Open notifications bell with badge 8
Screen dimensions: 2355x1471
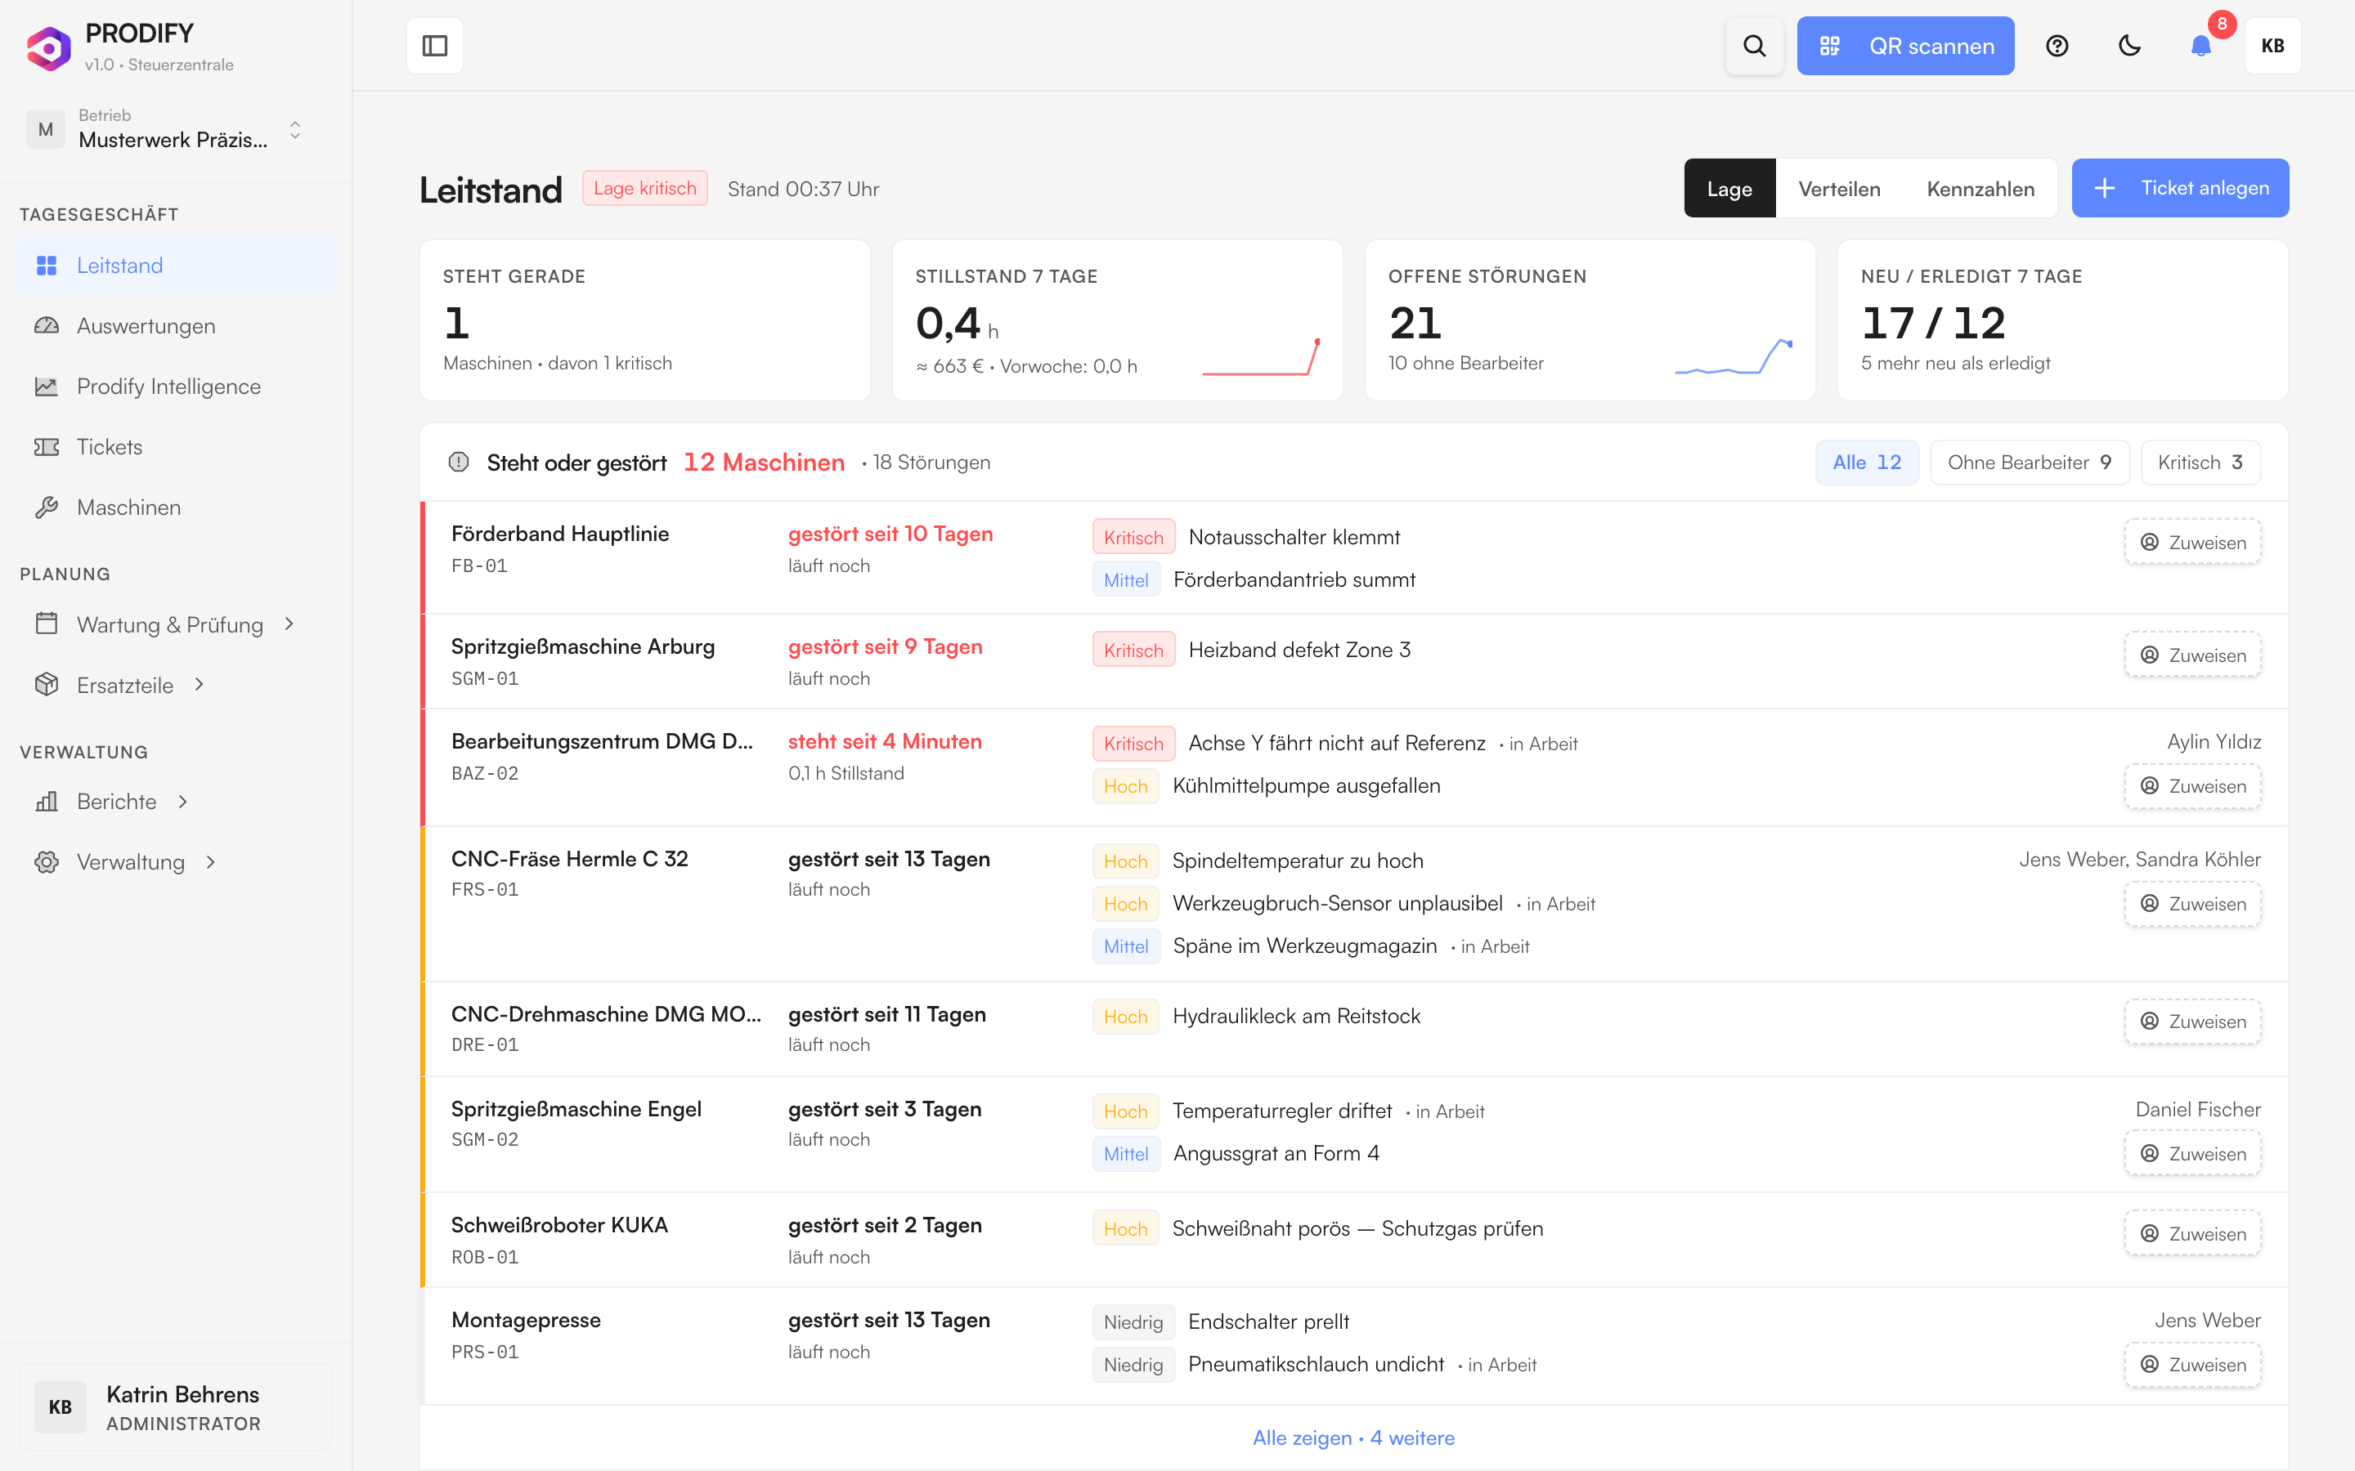[2201, 46]
